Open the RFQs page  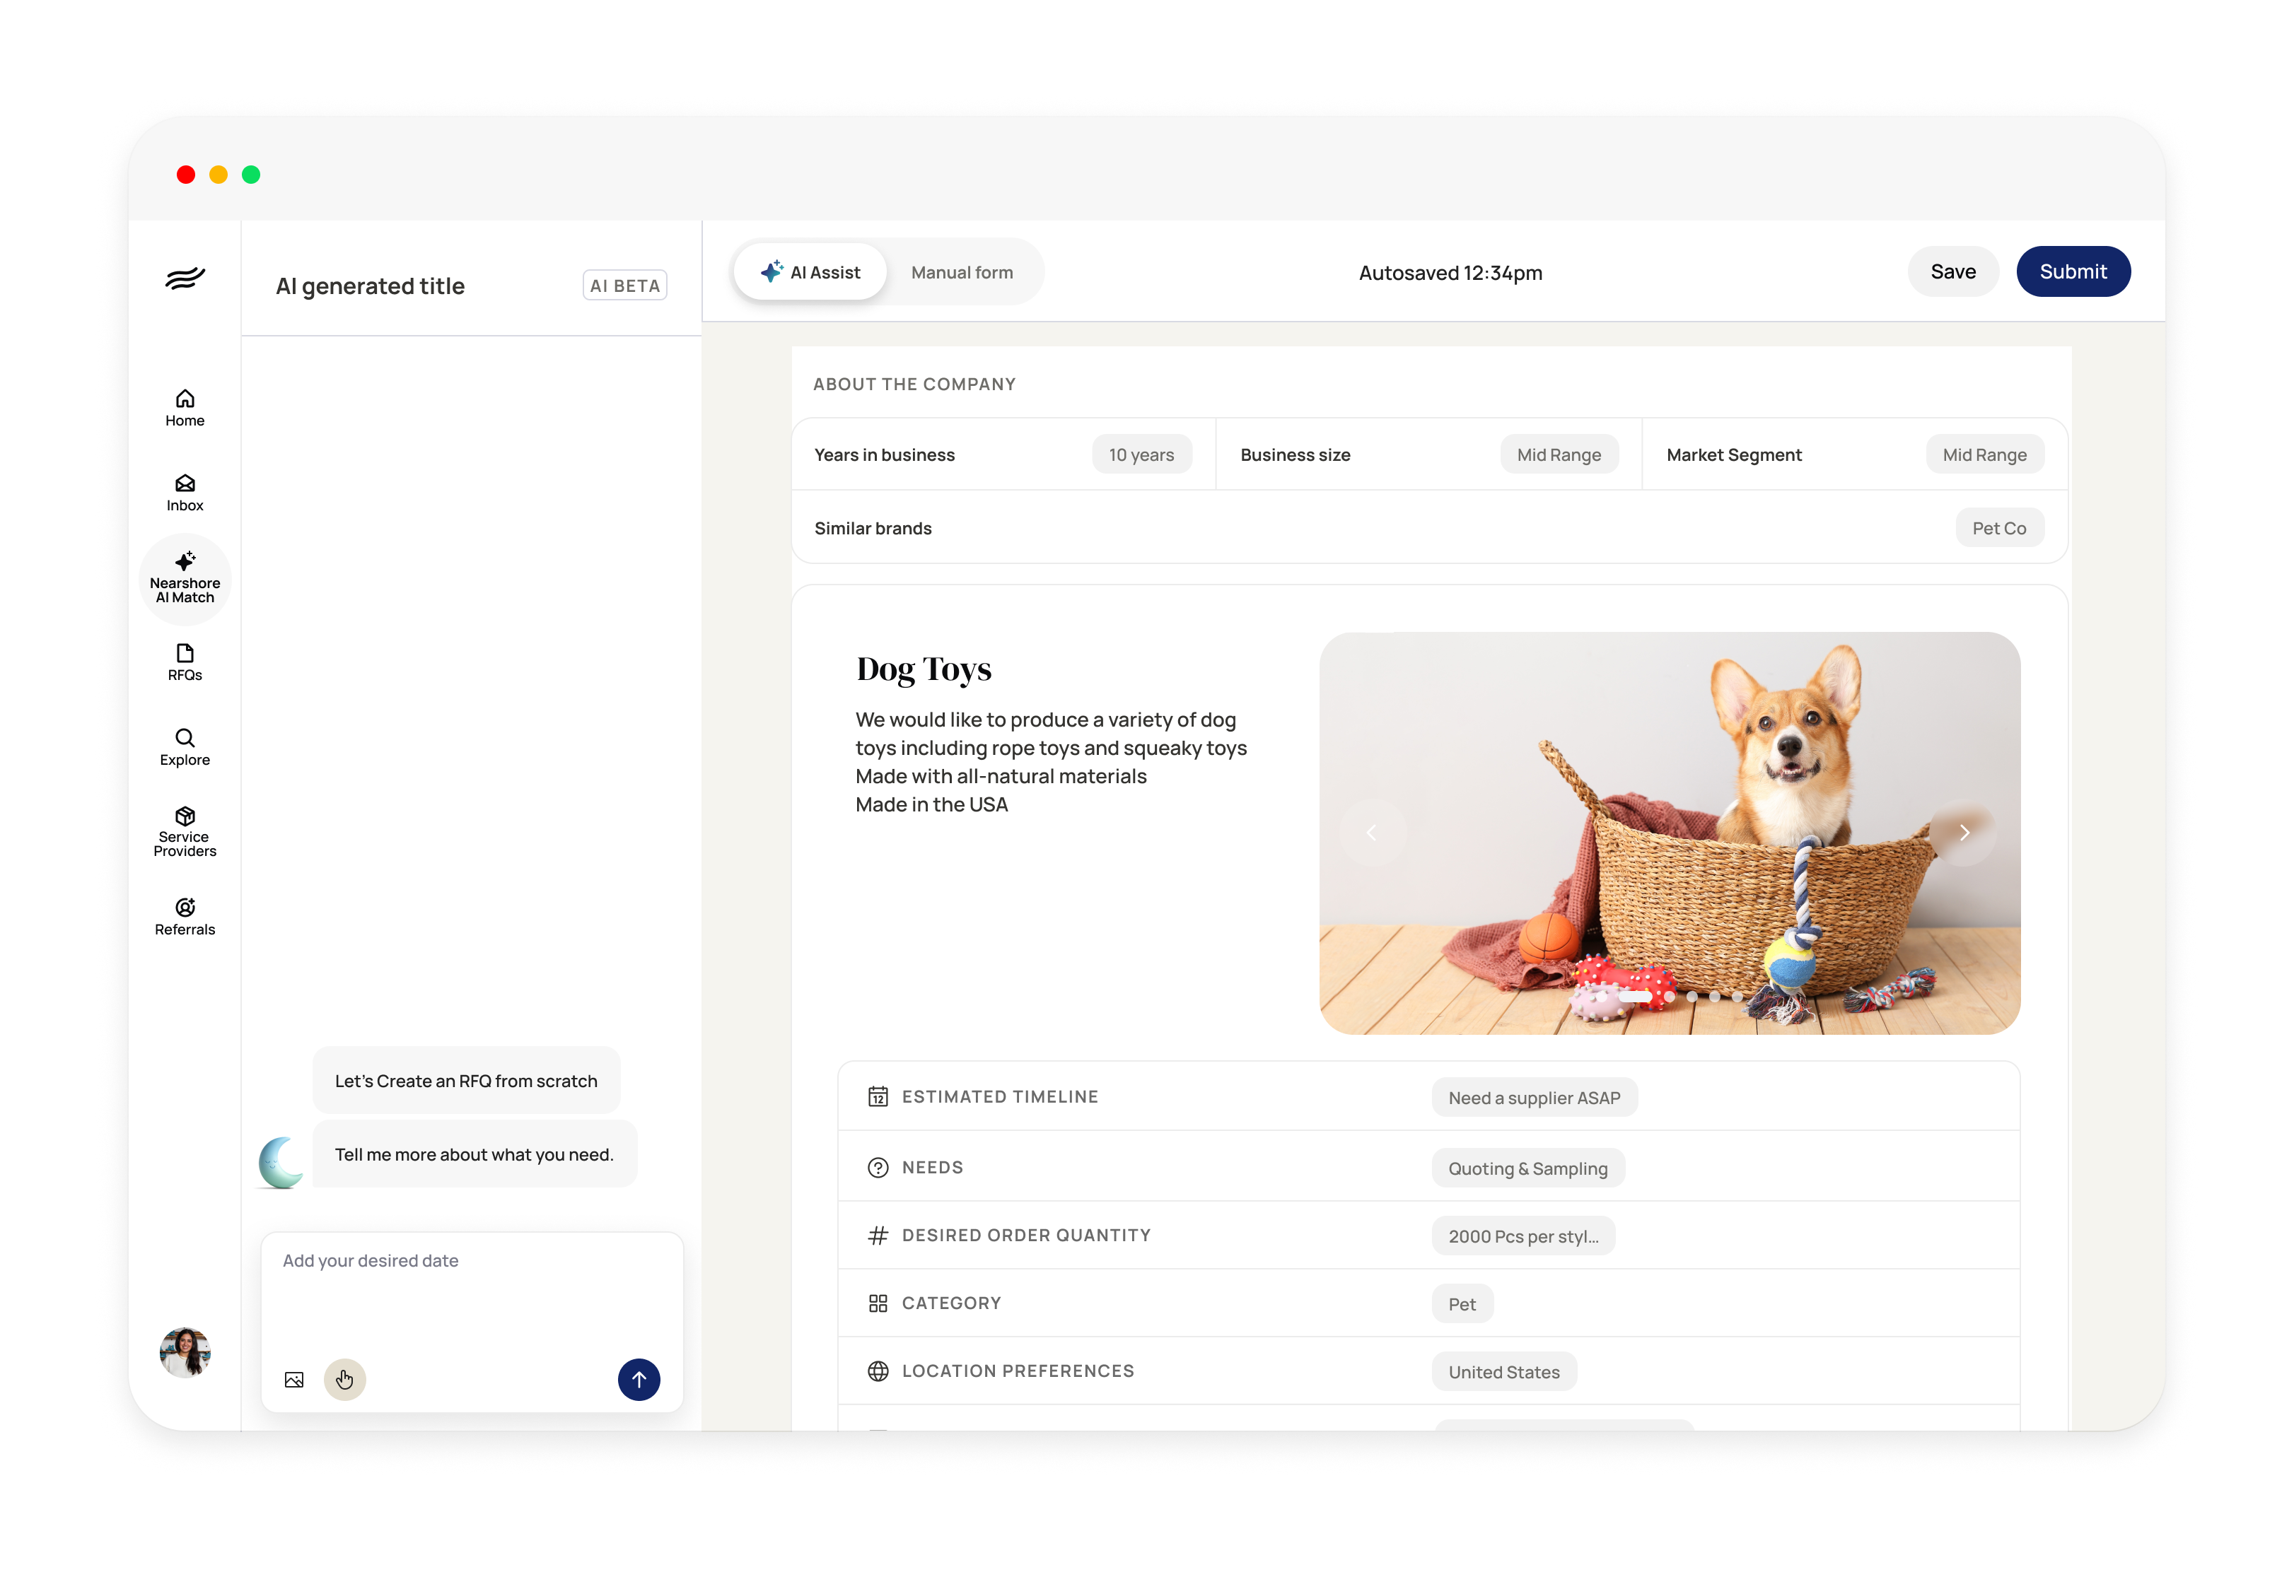pyautogui.click(x=185, y=662)
